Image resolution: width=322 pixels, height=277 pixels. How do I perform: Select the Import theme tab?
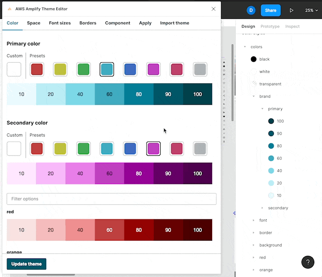pyautogui.click(x=175, y=23)
